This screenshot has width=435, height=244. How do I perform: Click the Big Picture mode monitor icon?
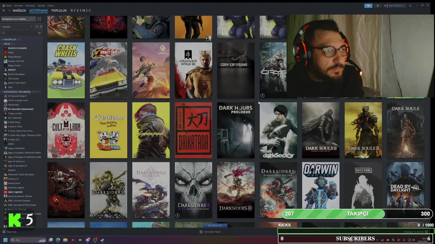pyautogui.click(x=410, y=6)
